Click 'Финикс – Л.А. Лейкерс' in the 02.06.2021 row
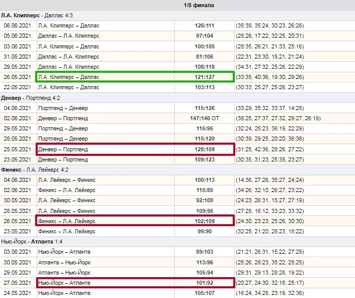 (x=67, y=190)
